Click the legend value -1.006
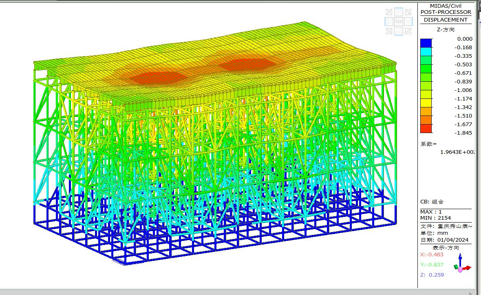The image size is (481, 295). pos(463,90)
